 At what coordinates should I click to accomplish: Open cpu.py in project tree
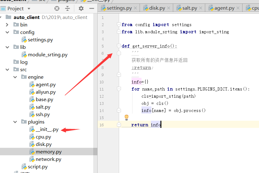tap(43, 137)
